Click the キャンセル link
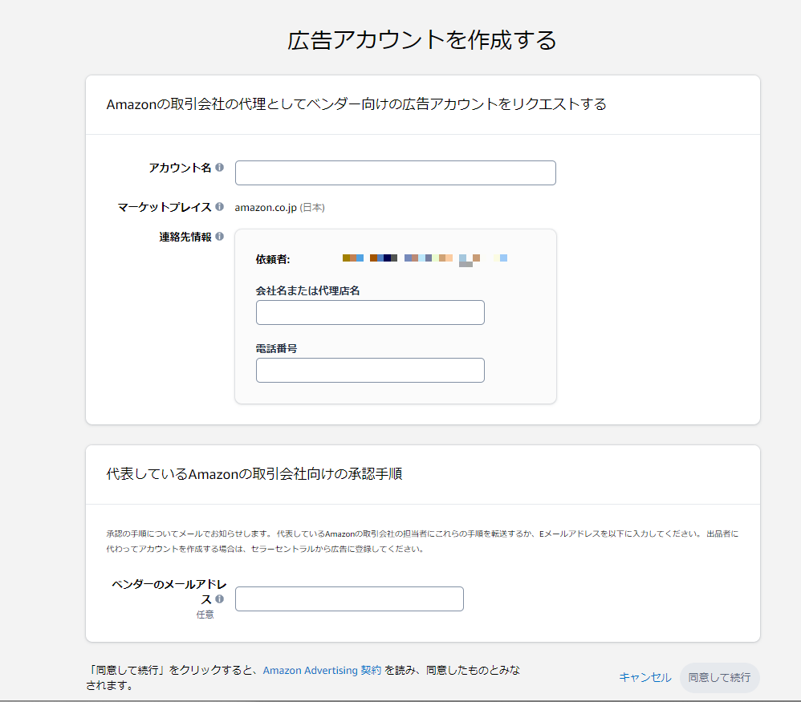 tap(644, 677)
